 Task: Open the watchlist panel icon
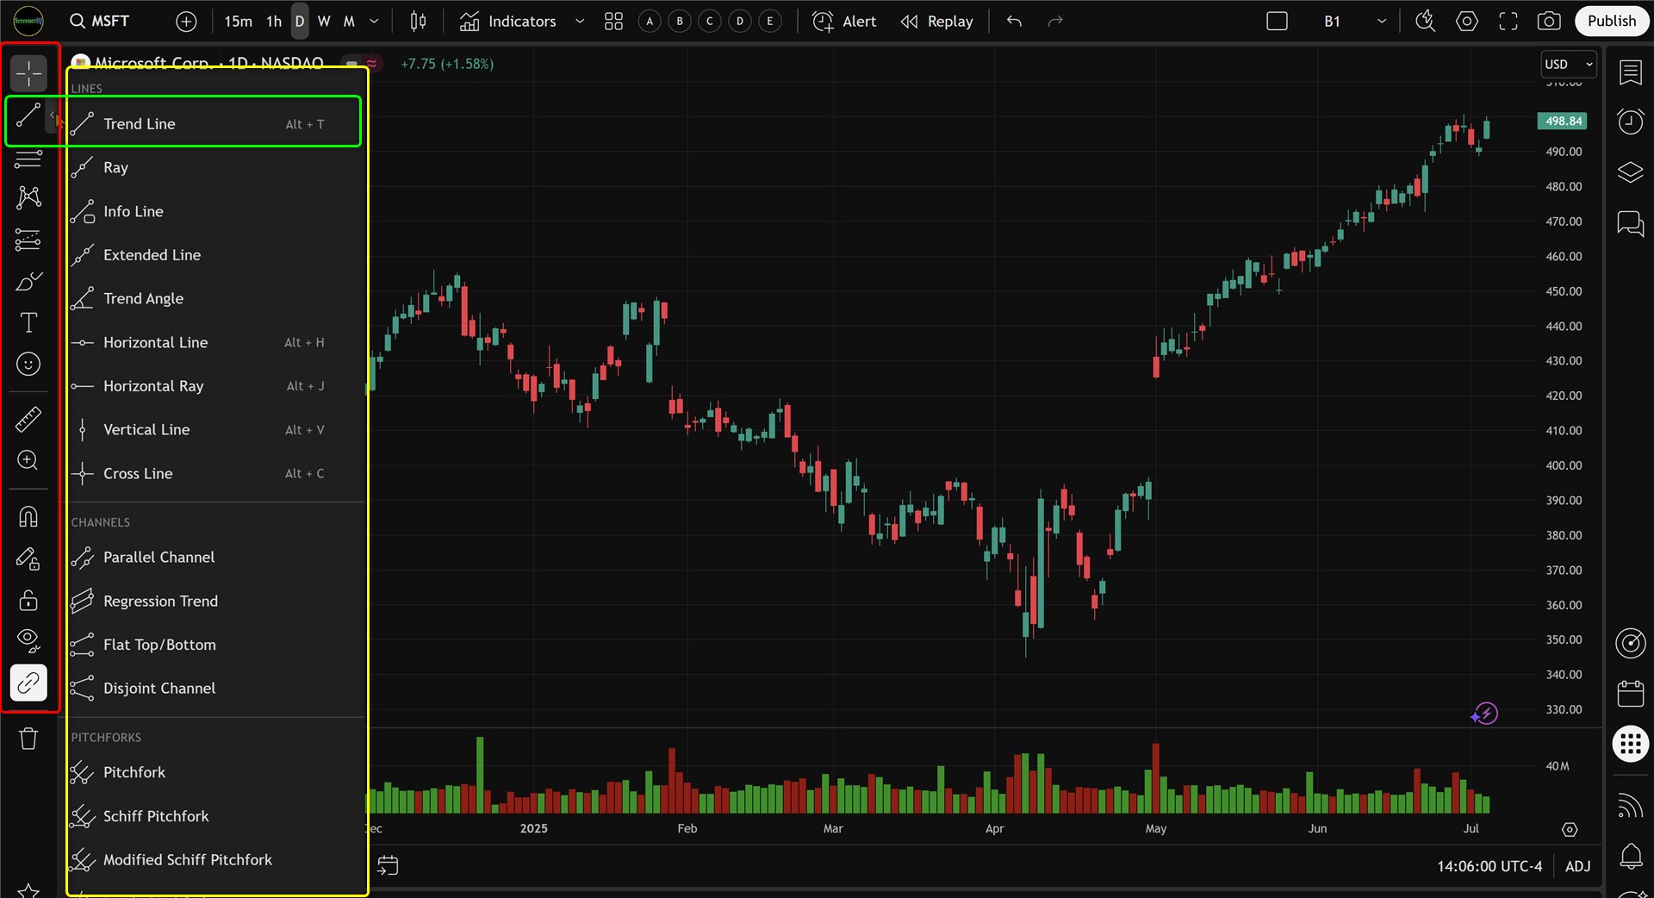pyautogui.click(x=1630, y=72)
